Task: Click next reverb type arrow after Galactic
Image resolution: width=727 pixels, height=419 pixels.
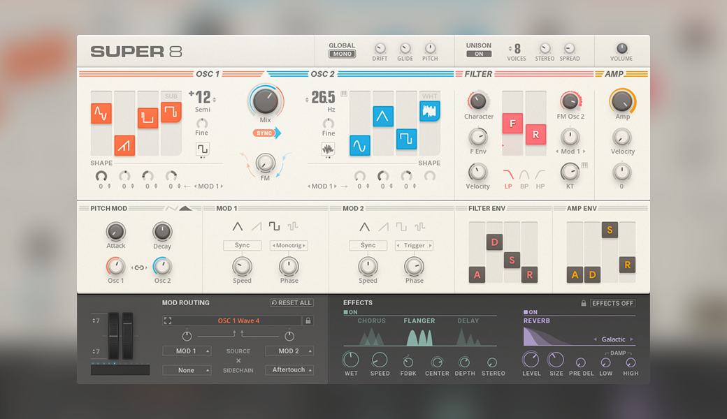Action: pyautogui.click(x=631, y=339)
